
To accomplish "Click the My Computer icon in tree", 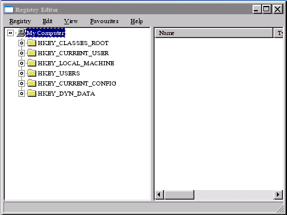I will (x=21, y=33).
